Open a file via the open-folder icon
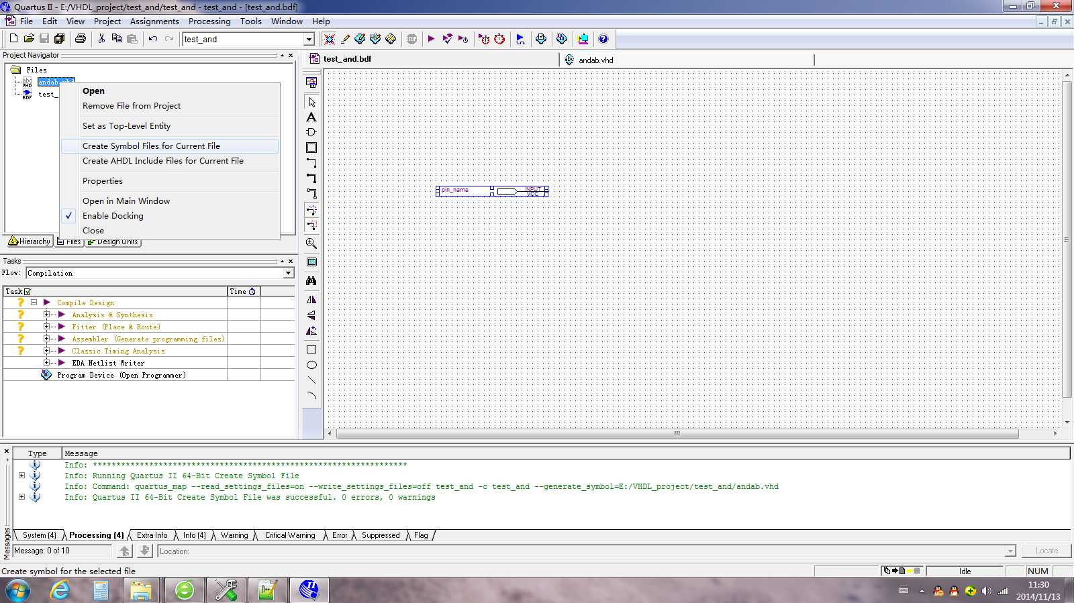The width and height of the screenshot is (1074, 603). click(x=29, y=39)
